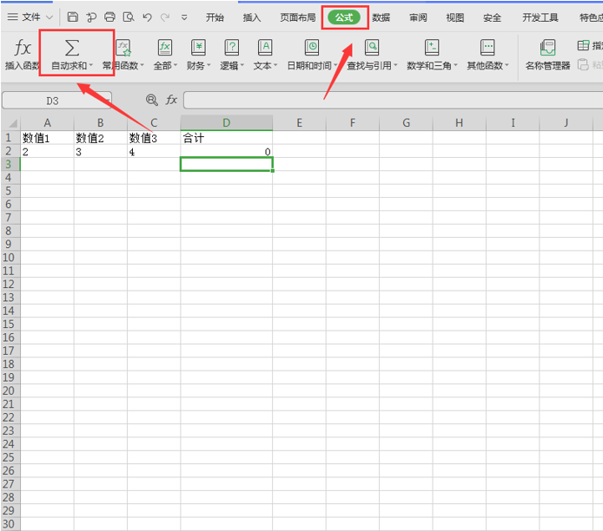
Task: Select the 公式 tab
Action: pos(344,17)
